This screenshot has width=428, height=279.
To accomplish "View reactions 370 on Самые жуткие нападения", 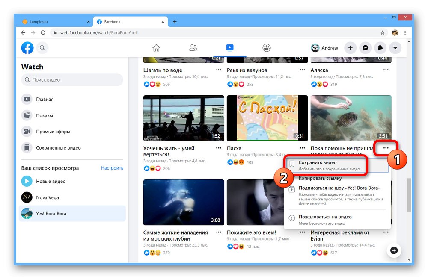I will [157, 253].
